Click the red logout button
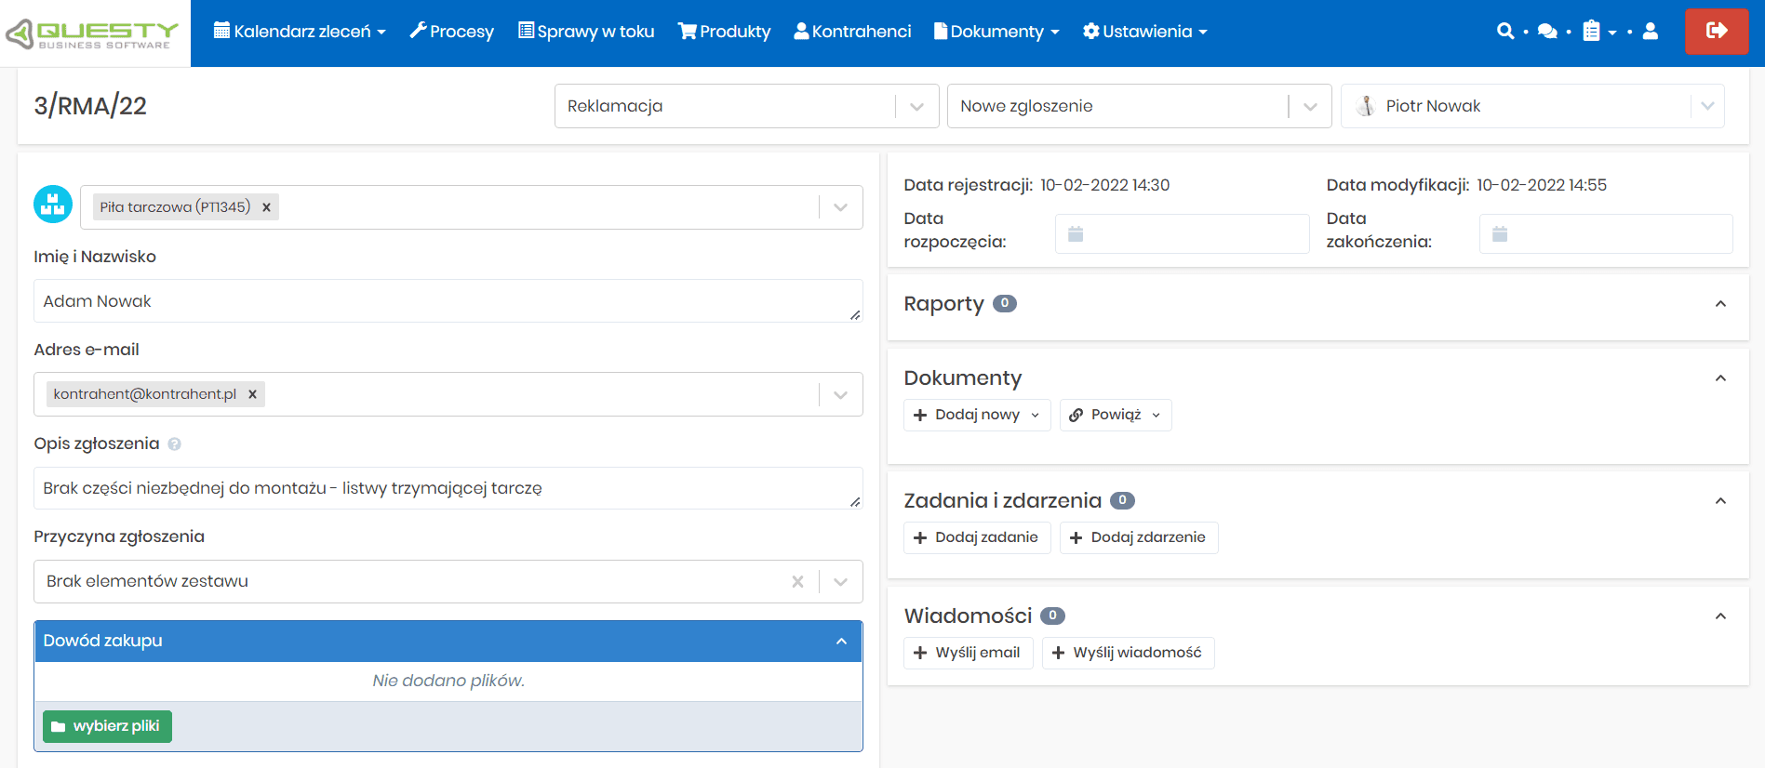Viewport: 1765px width, 768px height. 1717,31
